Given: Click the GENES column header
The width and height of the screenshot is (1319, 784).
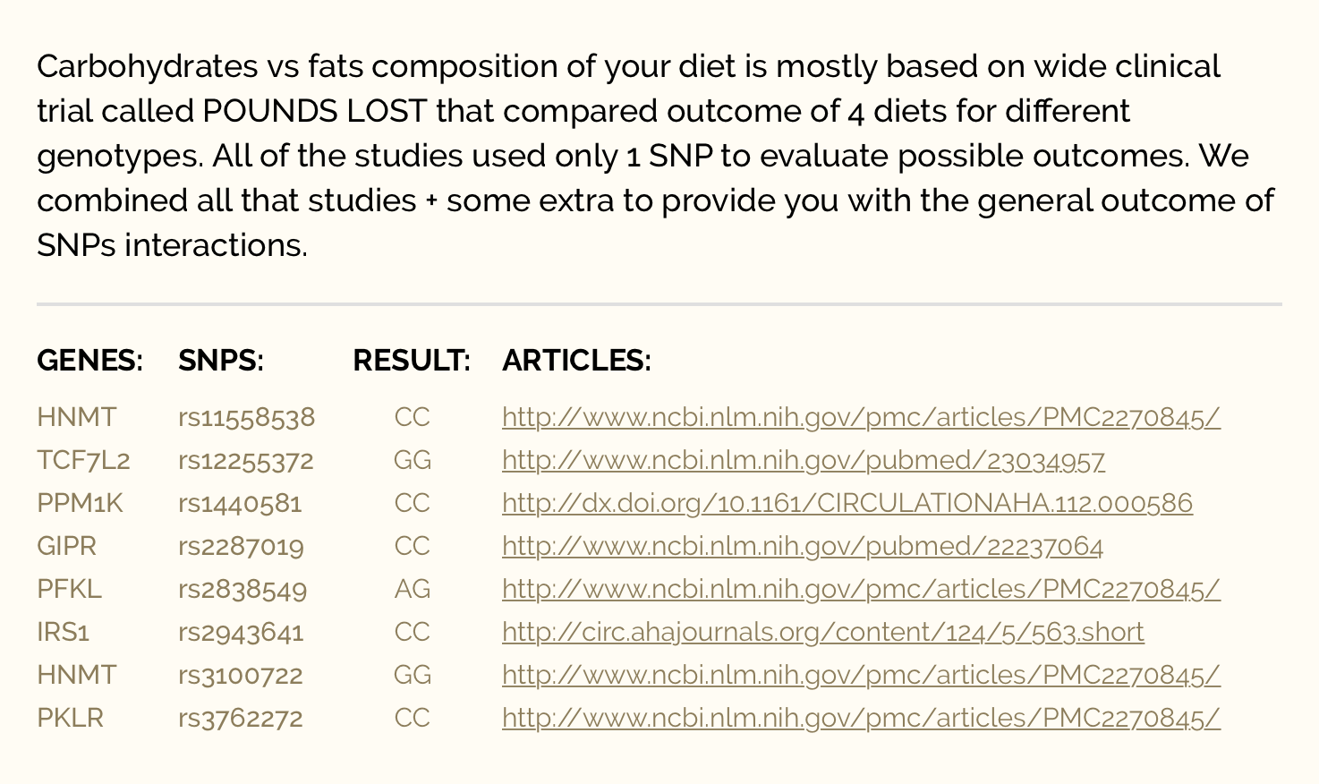Looking at the screenshot, I should click(89, 360).
